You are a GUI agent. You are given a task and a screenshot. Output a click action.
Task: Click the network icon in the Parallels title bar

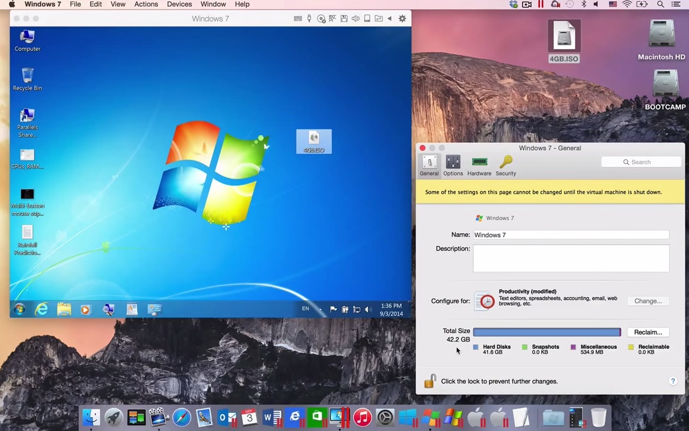(332, 19)
